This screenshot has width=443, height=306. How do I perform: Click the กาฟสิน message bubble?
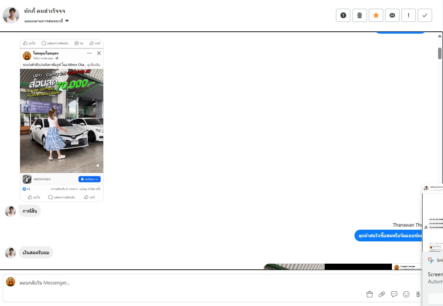pos(30,211)
